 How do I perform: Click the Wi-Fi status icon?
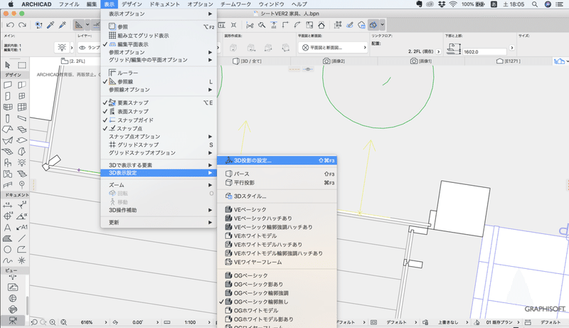point(453,4)
